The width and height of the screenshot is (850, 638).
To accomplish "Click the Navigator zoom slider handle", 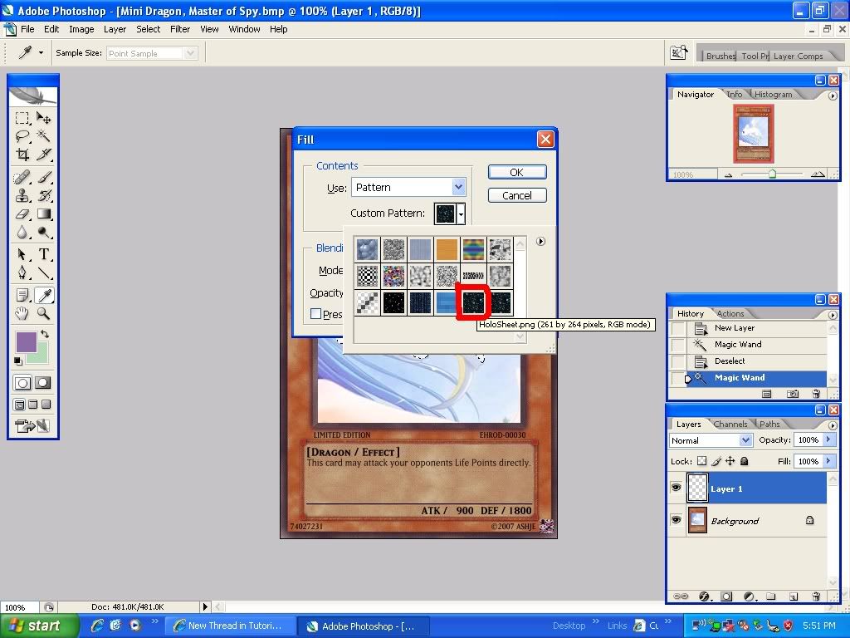I will [772, 174].
